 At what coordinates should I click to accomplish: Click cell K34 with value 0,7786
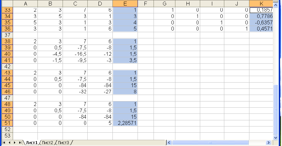[x=261, y=16]
